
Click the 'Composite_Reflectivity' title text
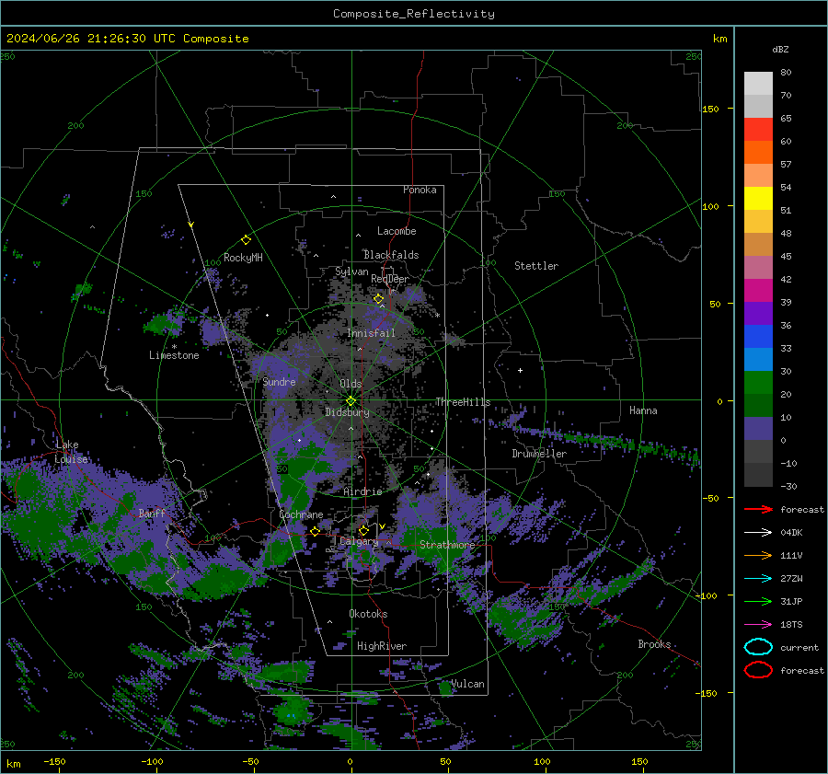point(414,14)
